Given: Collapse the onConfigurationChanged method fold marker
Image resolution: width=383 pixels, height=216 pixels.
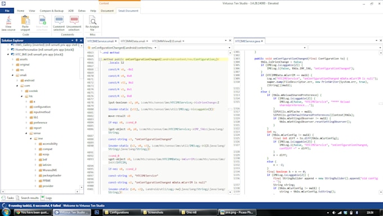Looking at the screenshot, I should coord(100,59).
